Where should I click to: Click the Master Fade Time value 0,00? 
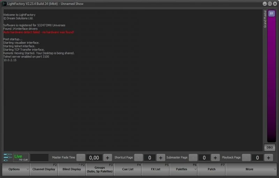click(x=94, y=157)
